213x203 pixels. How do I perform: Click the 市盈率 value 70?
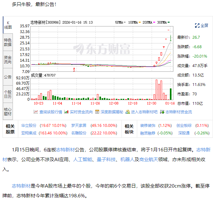tap(194, 94)
